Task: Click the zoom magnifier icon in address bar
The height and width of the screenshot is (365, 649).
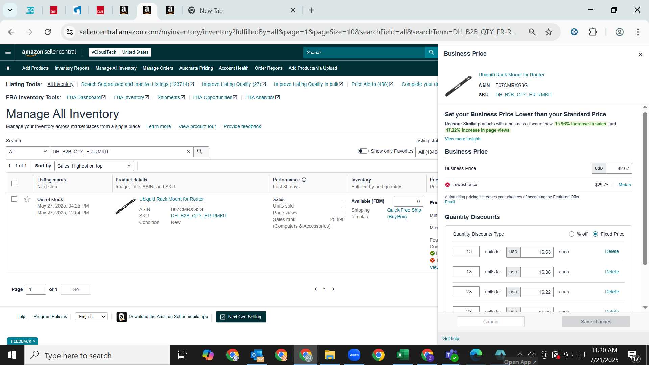Action: coord(532,32)
